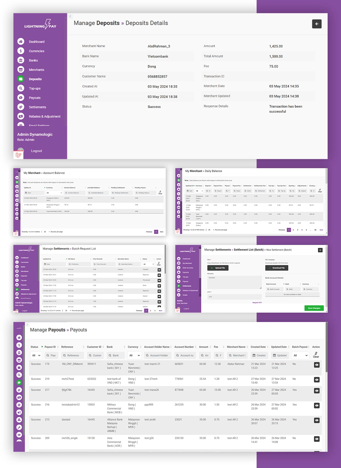
Task: Clear the Payouts table filters
Action: [x=316, y=355]
